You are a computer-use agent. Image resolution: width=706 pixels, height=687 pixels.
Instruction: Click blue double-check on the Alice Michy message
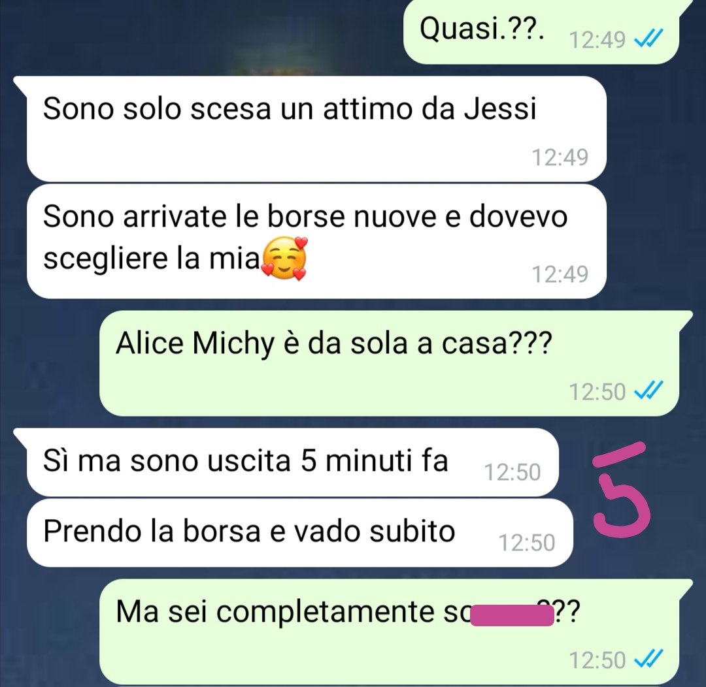point(648,391)
